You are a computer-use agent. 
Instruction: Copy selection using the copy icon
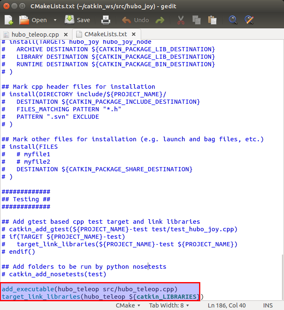pos(197,20)
